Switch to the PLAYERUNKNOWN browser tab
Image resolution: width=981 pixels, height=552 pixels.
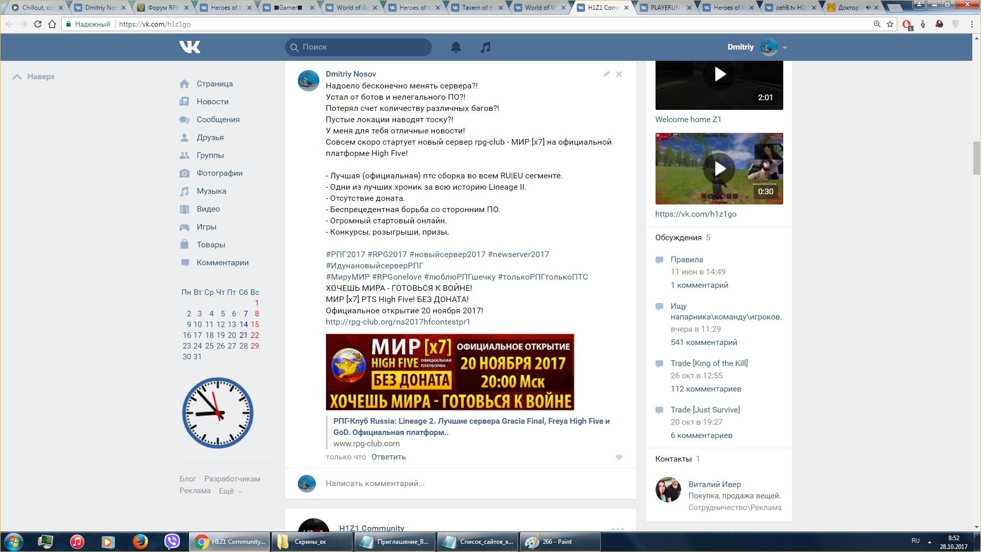pyautogui.click(x=666, y=8)
